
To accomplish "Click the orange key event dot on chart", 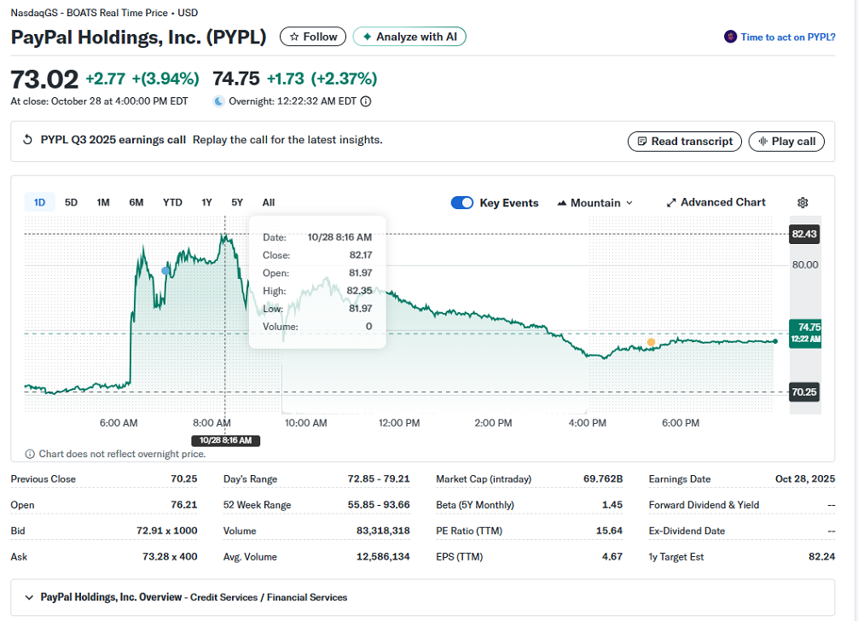I will click(651, 342).
